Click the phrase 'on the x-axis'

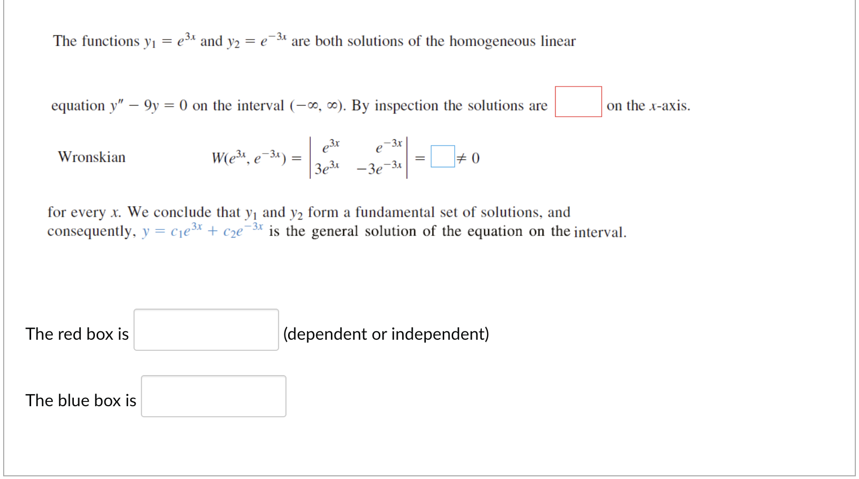648,105
